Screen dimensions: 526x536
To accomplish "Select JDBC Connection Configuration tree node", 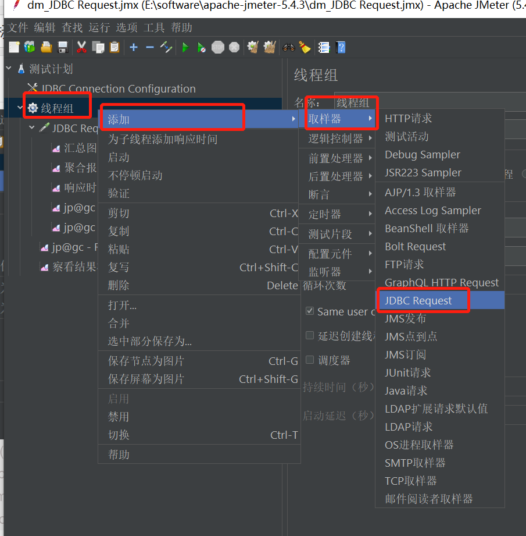I will click(118, 88).
